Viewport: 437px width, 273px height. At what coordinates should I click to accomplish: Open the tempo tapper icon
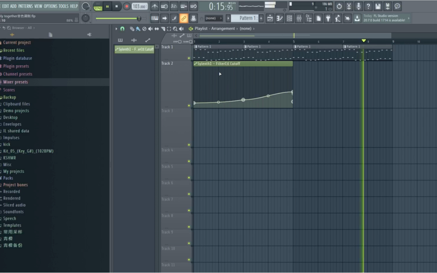point(338,18)
